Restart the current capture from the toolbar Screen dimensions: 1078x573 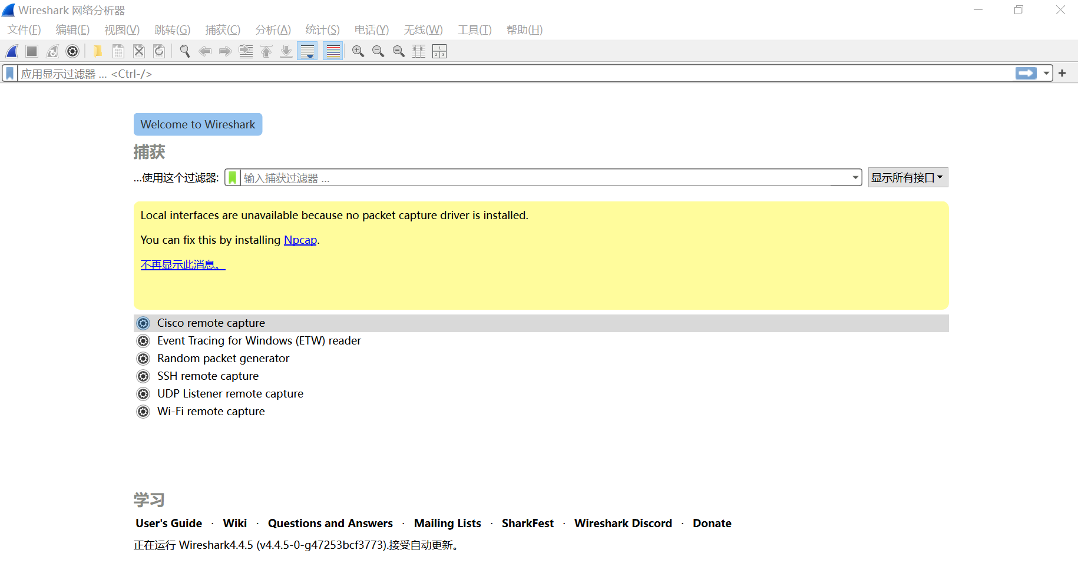click(x=52, y=51)
